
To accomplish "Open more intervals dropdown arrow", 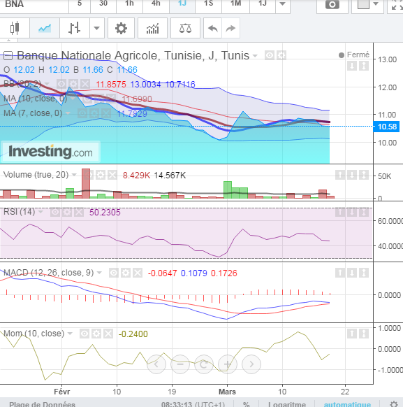I will [283, 4].
